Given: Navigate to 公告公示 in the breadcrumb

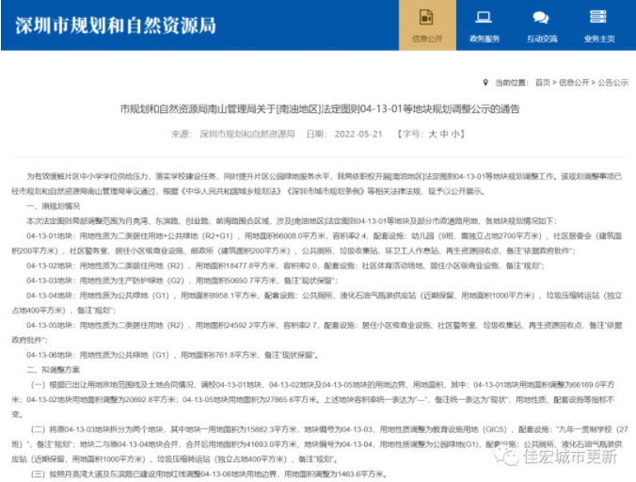Looking at the screenshot, I should tap(612, 83).
